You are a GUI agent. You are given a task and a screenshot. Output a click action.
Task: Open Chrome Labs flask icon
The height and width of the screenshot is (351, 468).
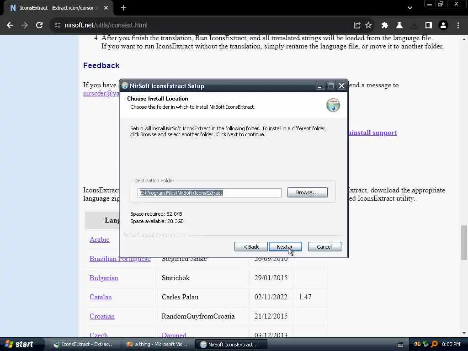coord(399,26)
